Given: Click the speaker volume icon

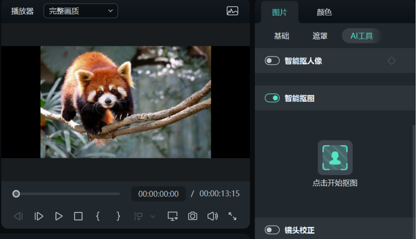Looking at the screenshot, I should [x=213, y=216].
